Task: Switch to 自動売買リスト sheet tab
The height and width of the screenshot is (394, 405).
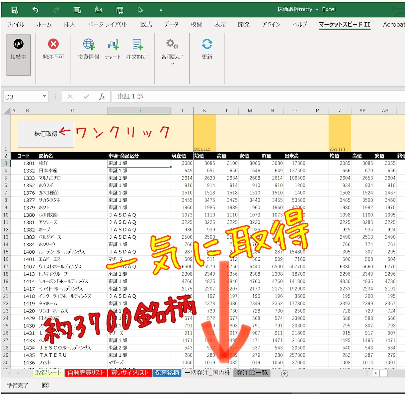Action: [x=86, y=373]
